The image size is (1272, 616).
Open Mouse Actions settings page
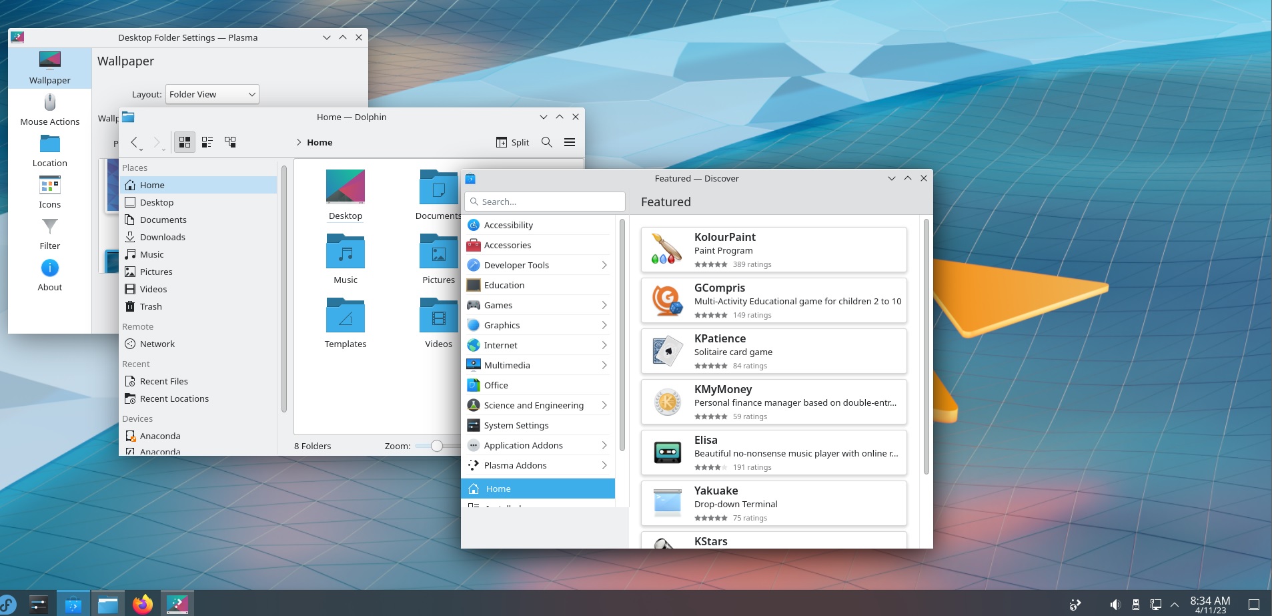[x=50, y=110]
